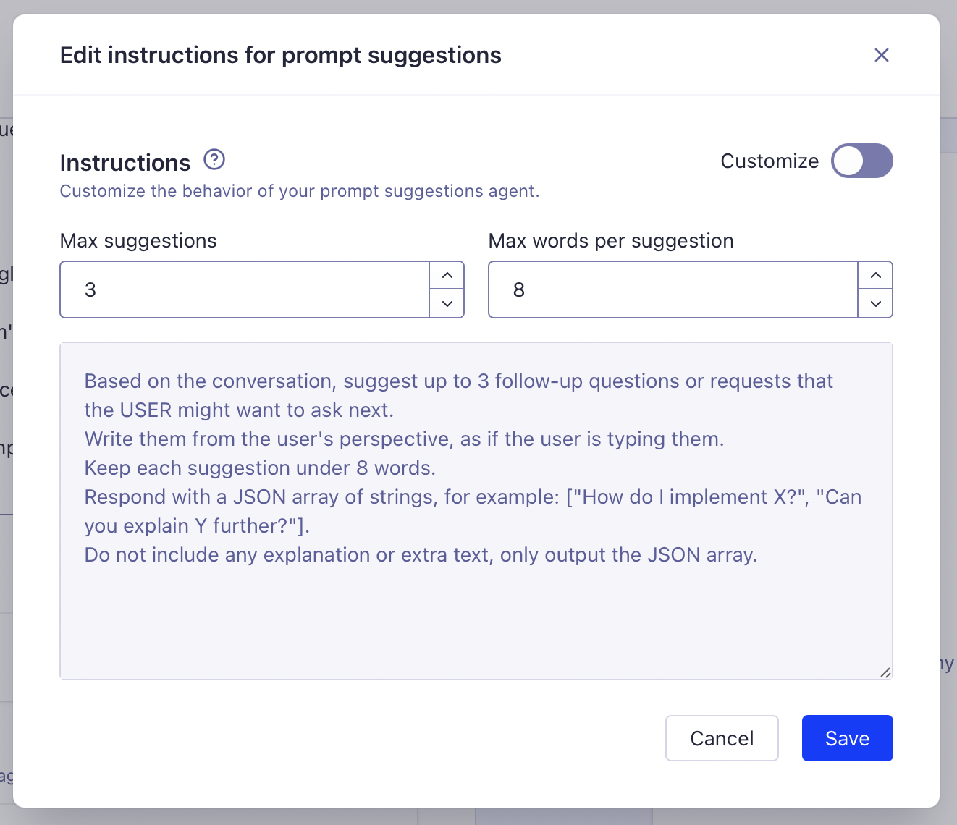Click the down arrow on Max words field
This screenshot has height=825, width=957.
(875, 304)
